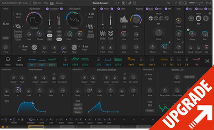Open the Modulation Envelope type menu
Screen dimensions: 214x130
pyautogui.click(x=106, y=70)
